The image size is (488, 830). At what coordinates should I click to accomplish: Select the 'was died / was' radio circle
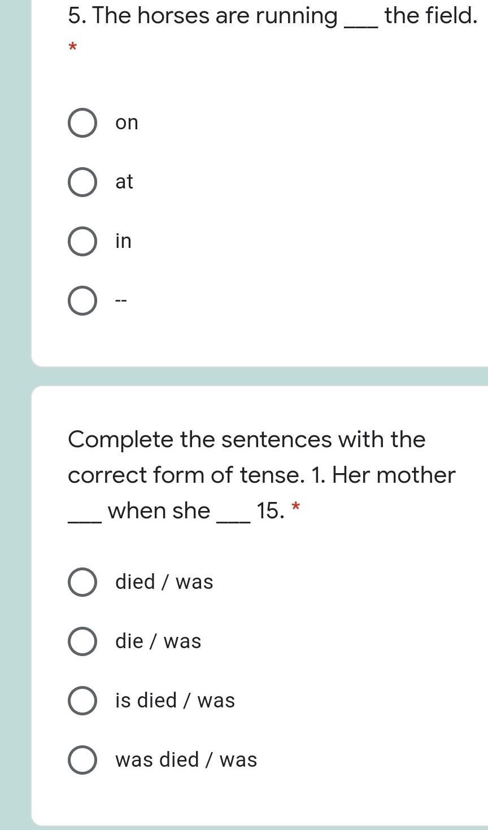[82, 760]
